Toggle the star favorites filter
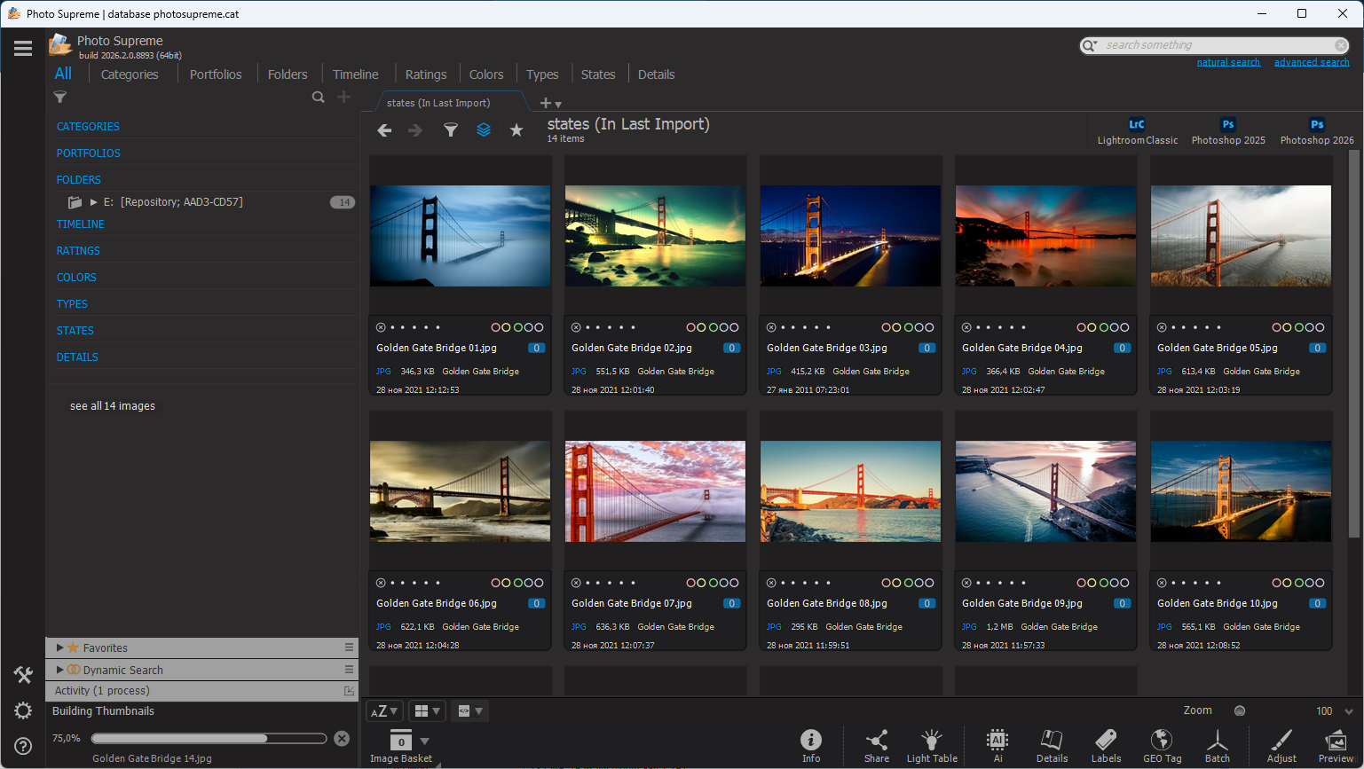 tap(516, 130)
